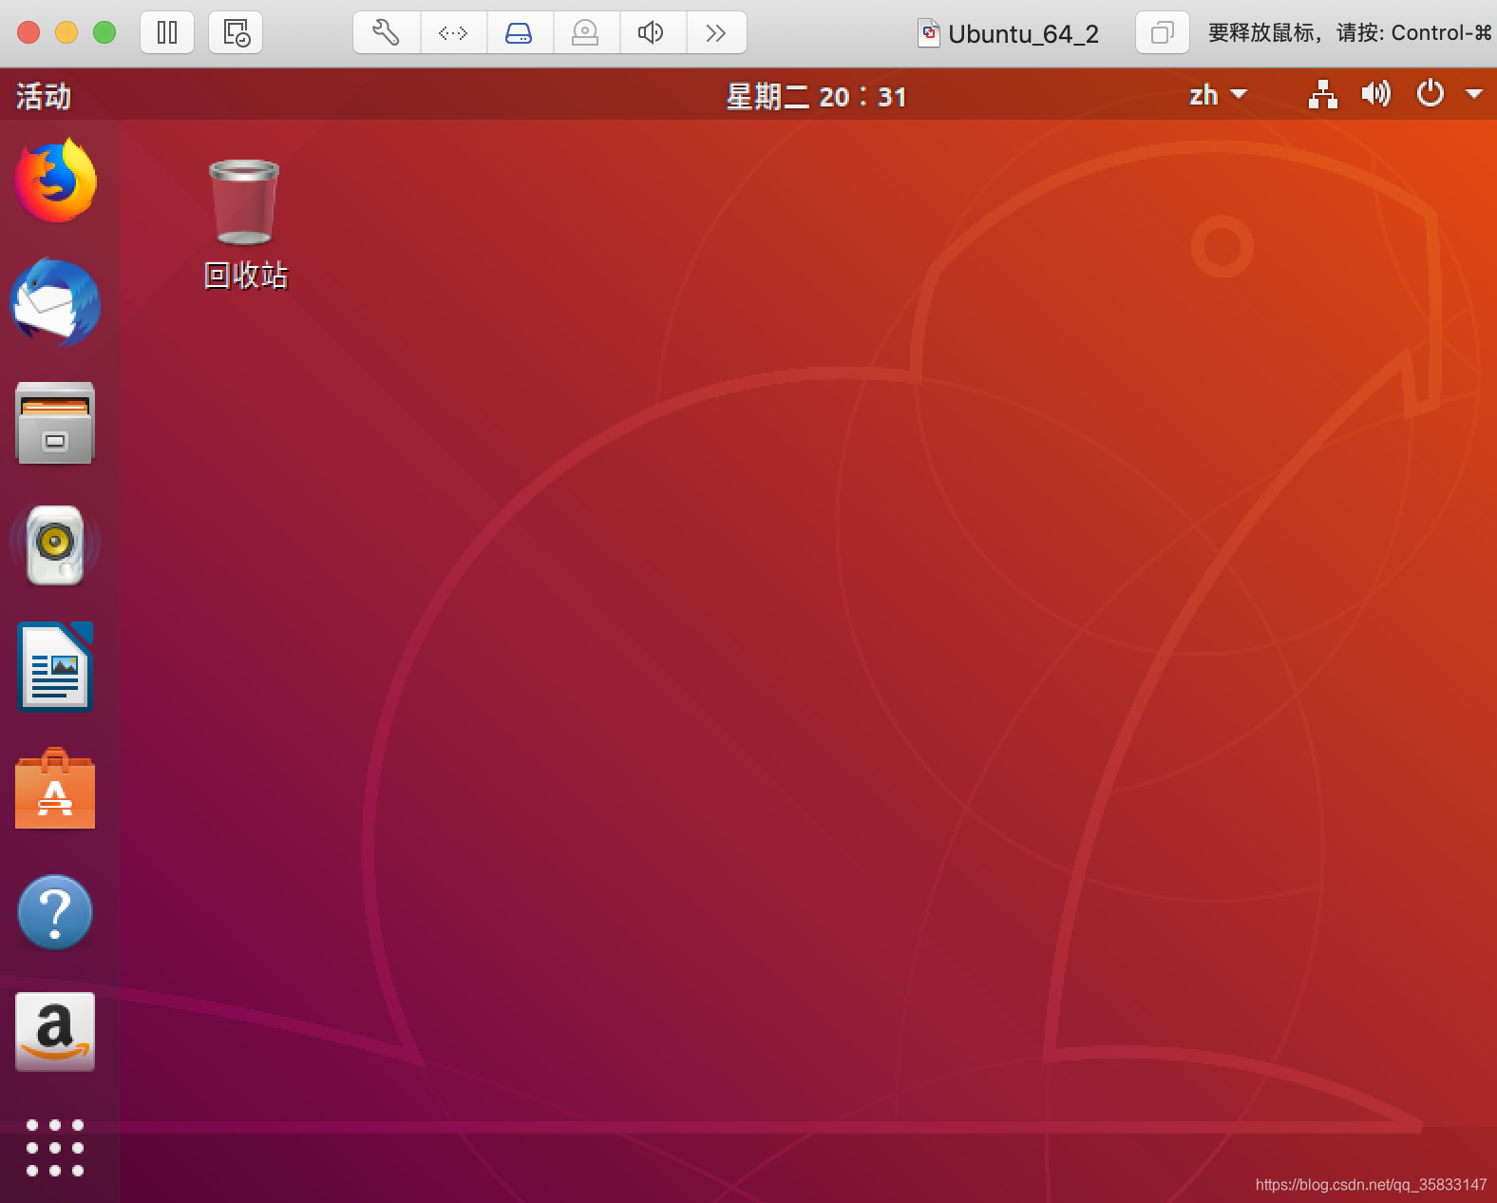Expand the system menu arrow

[x=1474, y=94]
